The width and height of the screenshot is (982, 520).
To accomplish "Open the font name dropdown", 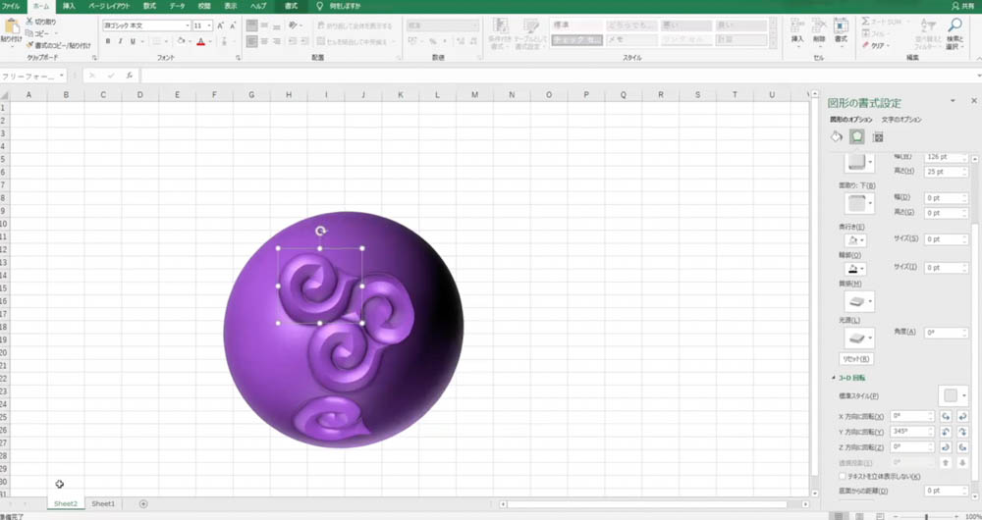I will [188, 26].
